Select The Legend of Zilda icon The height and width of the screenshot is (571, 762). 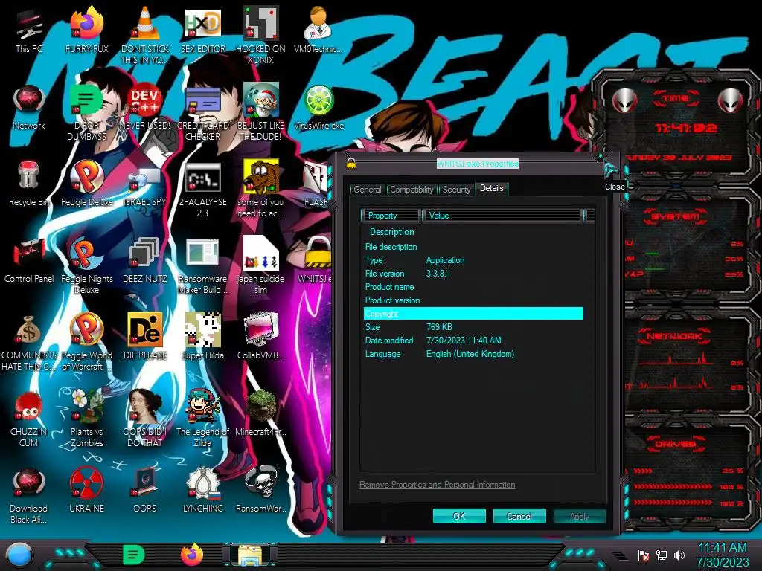202,419
